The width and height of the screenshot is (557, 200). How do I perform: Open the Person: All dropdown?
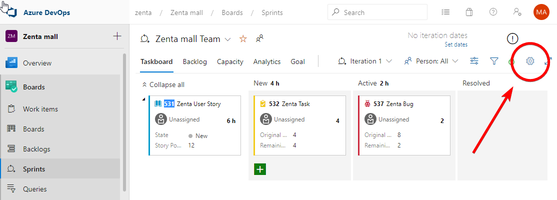tap(431, 61)
